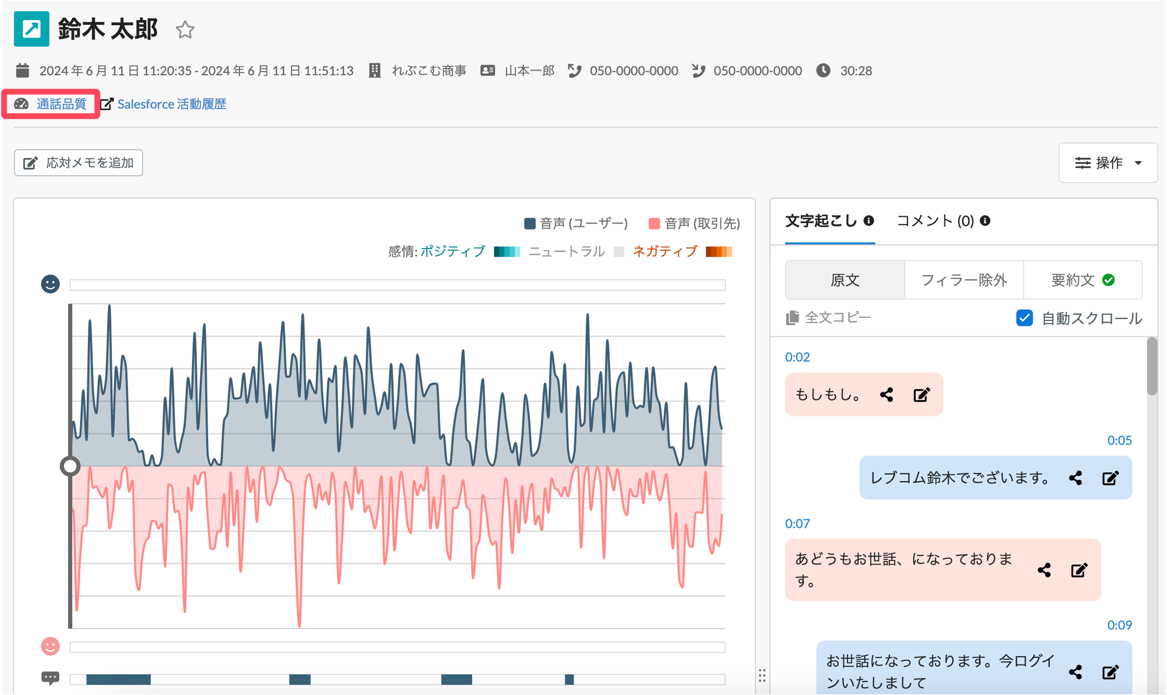Jump to timestamp 0:05

[x=1119, y=441]
